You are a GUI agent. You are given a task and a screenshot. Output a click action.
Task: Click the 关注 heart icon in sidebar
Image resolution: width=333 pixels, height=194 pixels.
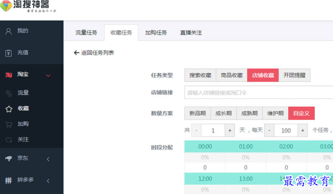[x=9, y=140]
